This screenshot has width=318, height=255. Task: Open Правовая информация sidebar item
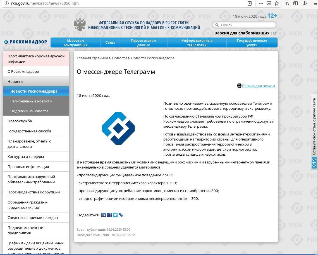coord(36,167)
